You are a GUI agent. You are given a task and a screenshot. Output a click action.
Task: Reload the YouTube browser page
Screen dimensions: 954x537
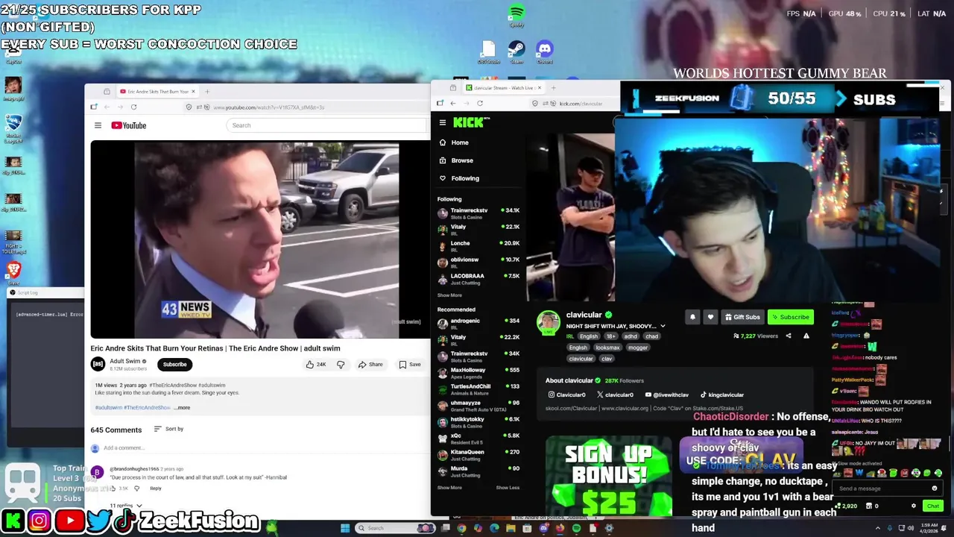133,107
